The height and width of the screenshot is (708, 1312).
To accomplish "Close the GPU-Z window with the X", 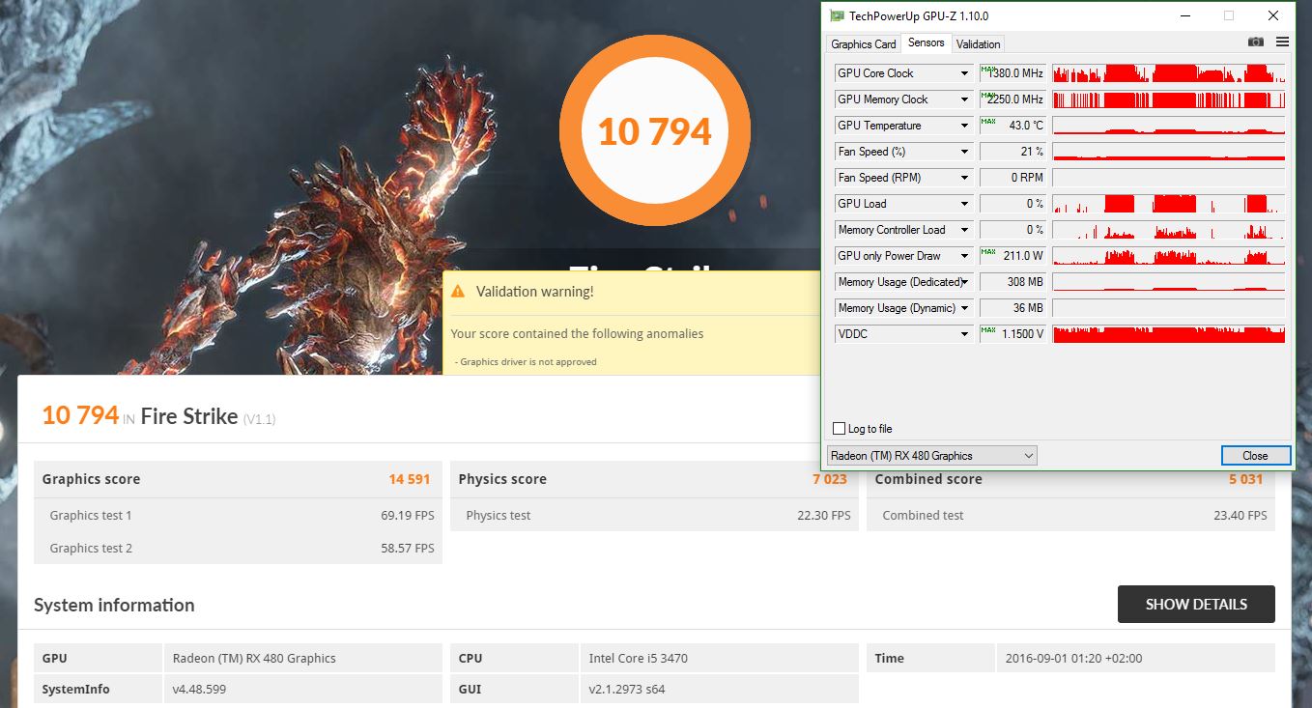I will click(1272, 15).
